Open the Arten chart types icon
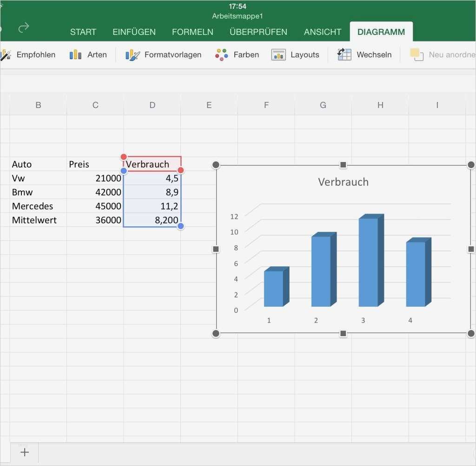The image size is (476, 466). (75, 55)
